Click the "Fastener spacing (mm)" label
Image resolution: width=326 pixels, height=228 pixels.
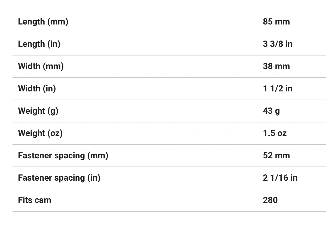pyautogui.click(x=63, y=155)
